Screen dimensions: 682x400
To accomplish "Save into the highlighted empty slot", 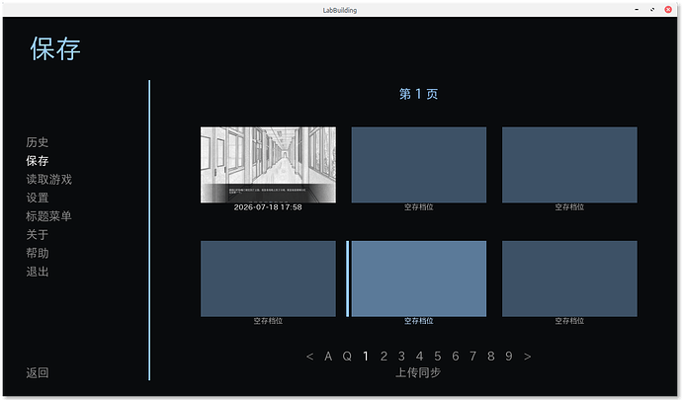I will tap(419, 283).
